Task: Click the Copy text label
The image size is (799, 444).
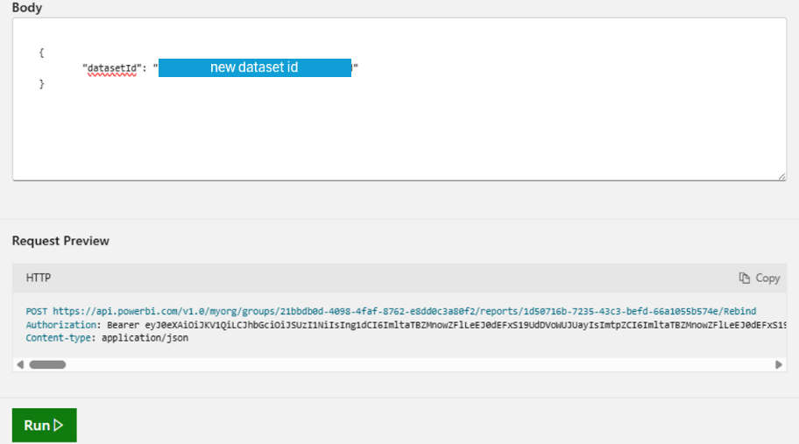Action: (x=767, y=278)
